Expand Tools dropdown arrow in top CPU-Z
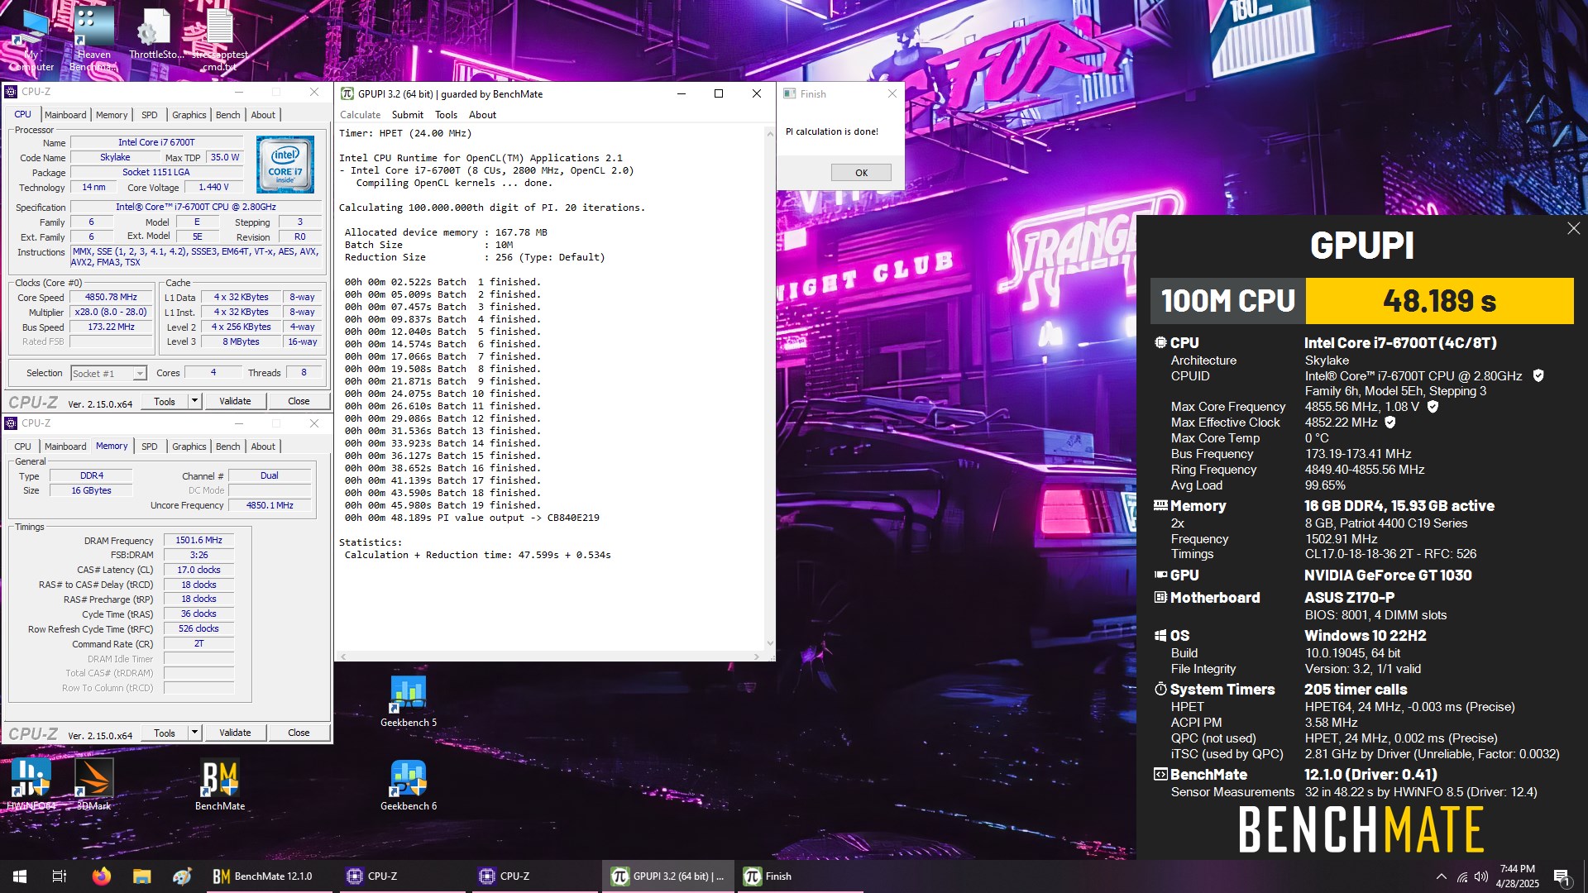1588x893 pixels. pyautogui.click(x=194, y=401)
